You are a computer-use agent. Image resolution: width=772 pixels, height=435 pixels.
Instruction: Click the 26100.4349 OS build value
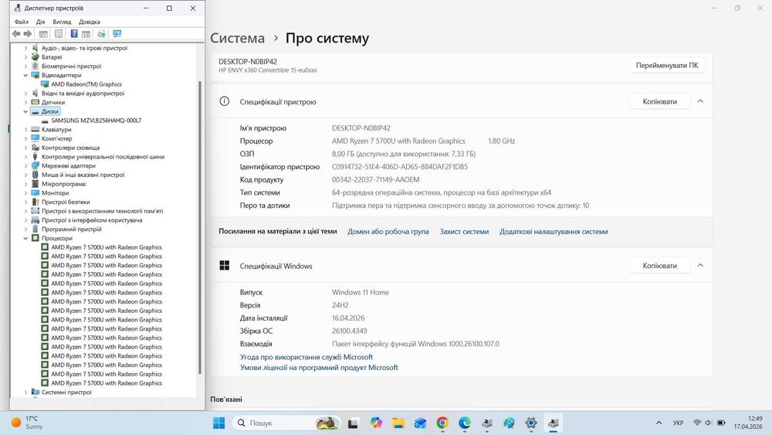[x=349, y=331]
